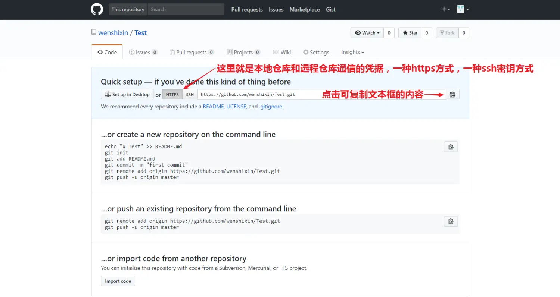Screen dimensions: 560x297
Task: Focus the repository URL text field
Action: [322, 95]
